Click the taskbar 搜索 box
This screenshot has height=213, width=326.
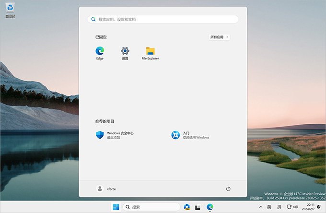151,207
